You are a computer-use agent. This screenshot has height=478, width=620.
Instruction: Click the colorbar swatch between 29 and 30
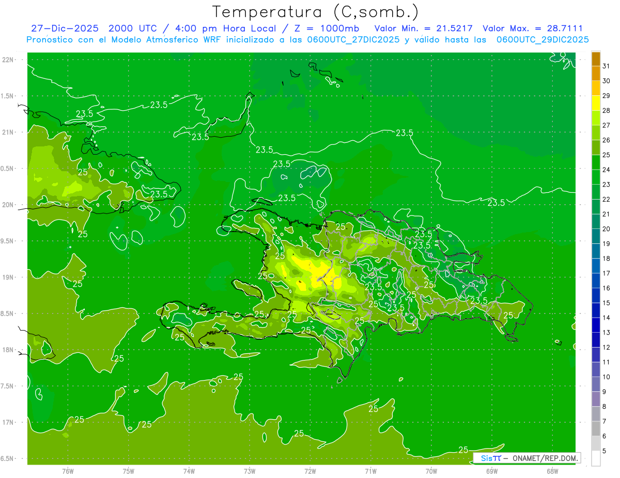point(596,89)
